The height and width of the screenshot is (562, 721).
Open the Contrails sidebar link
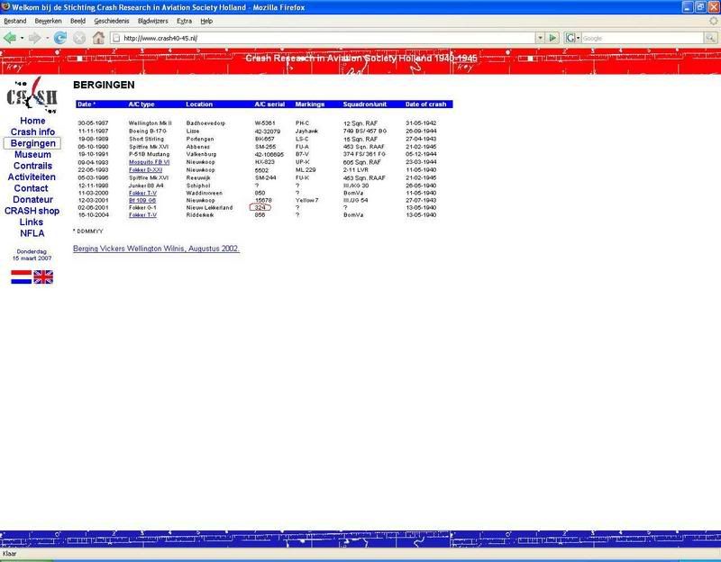tap(32, 166)
